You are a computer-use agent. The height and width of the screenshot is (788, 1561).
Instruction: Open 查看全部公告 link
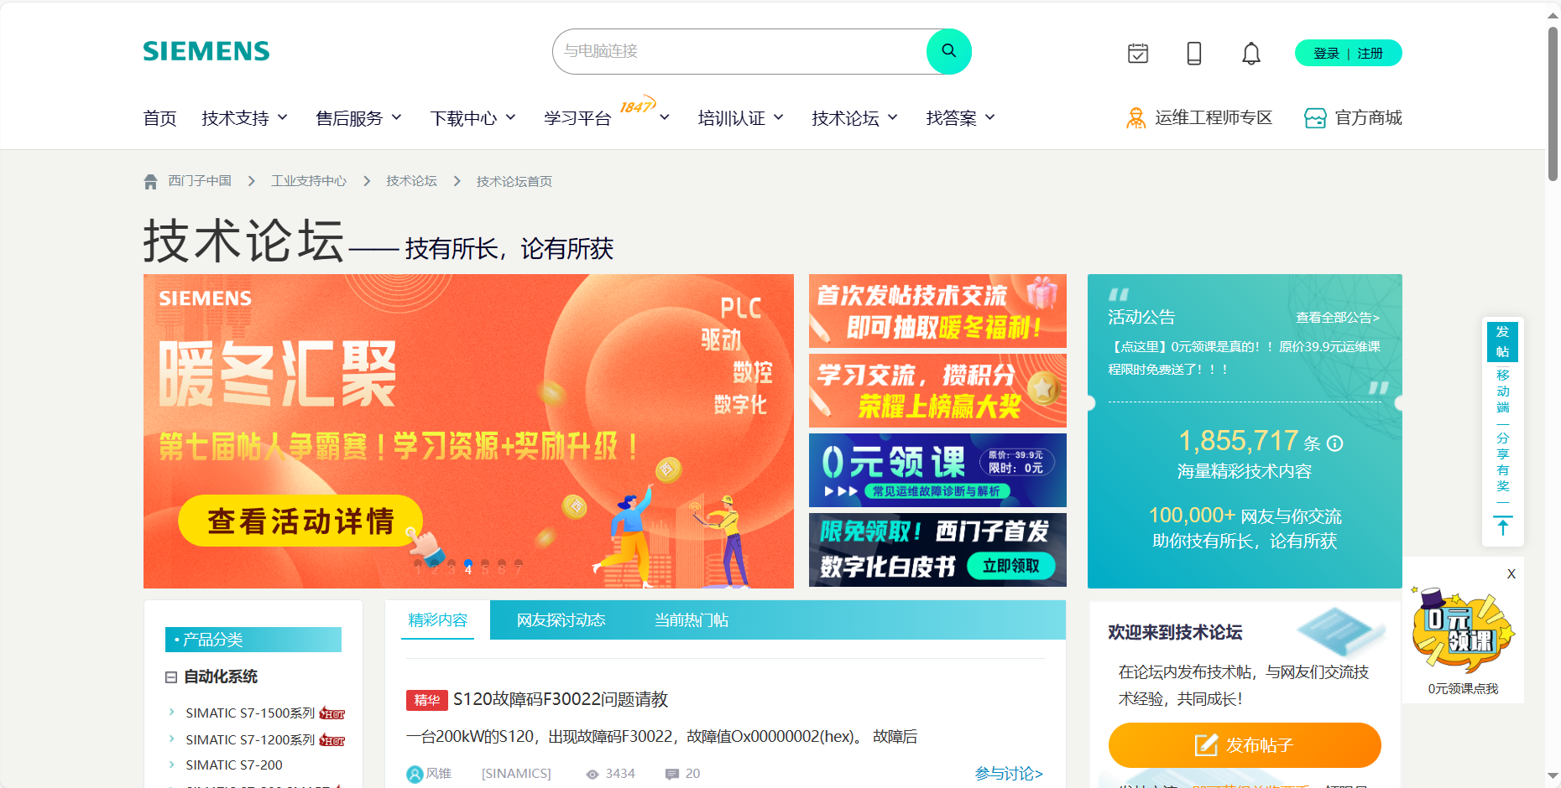(1337, 318)
